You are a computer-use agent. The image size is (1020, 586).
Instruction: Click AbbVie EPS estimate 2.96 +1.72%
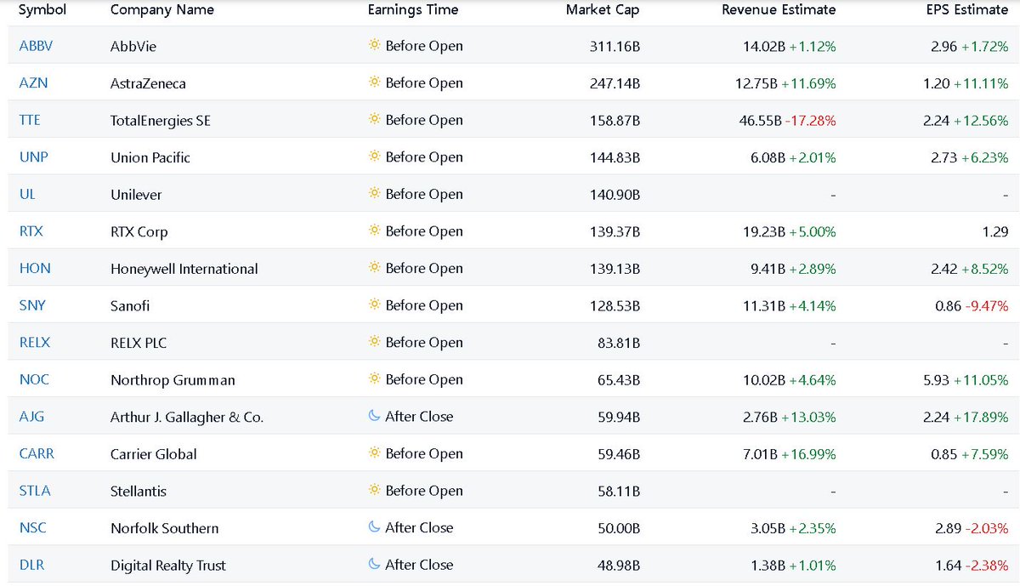pos(970,46)
